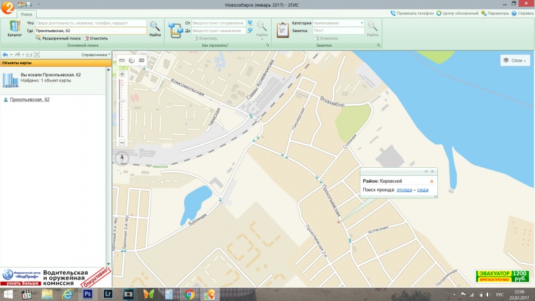Open Параметры settings
This screenshot has width=535, height=301.
495,13
